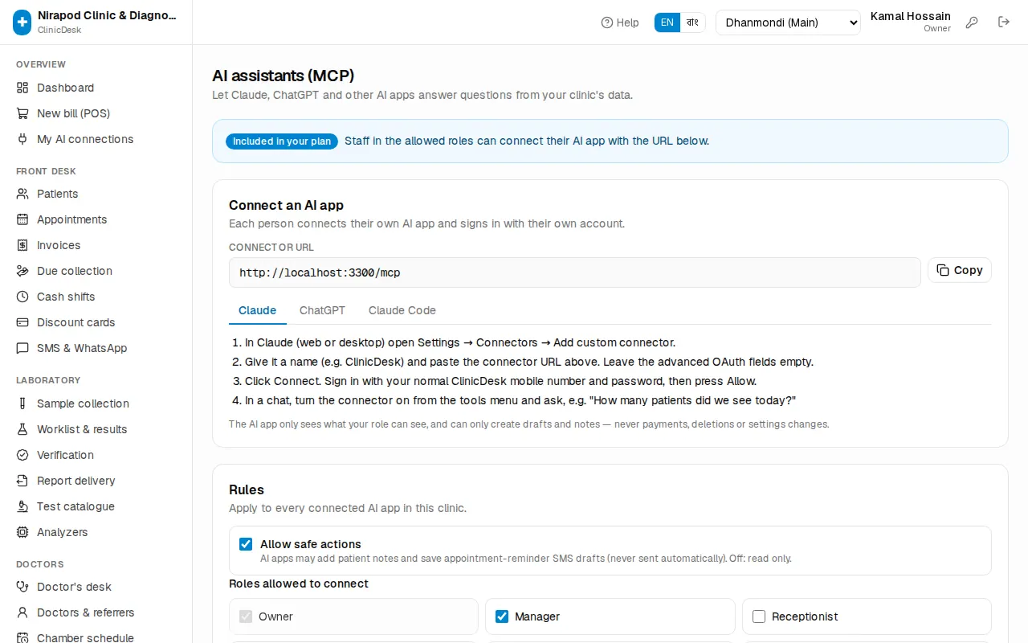Click the calendar icon beside Appointments

pos(22,219)
